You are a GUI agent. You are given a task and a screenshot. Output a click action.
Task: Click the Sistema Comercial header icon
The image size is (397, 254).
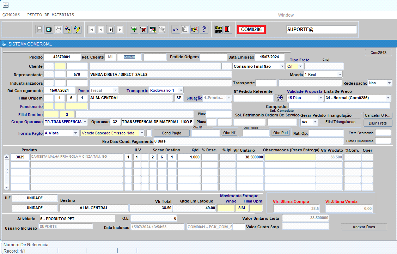4,44
